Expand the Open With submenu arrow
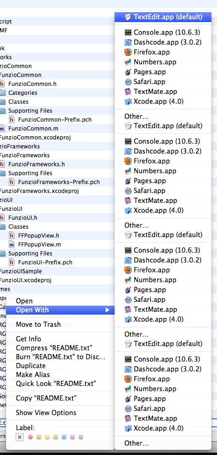Image resolution: width=217 pixels, height=455 pixels. click(x=107, y=310)
